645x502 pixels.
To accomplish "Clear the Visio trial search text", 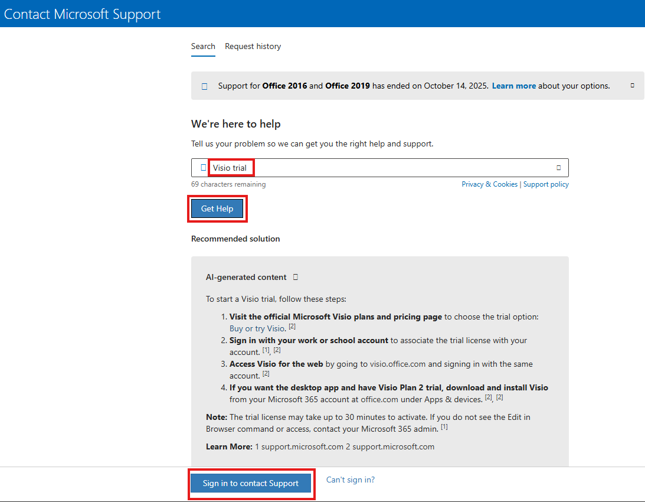I will click(559, 168).
